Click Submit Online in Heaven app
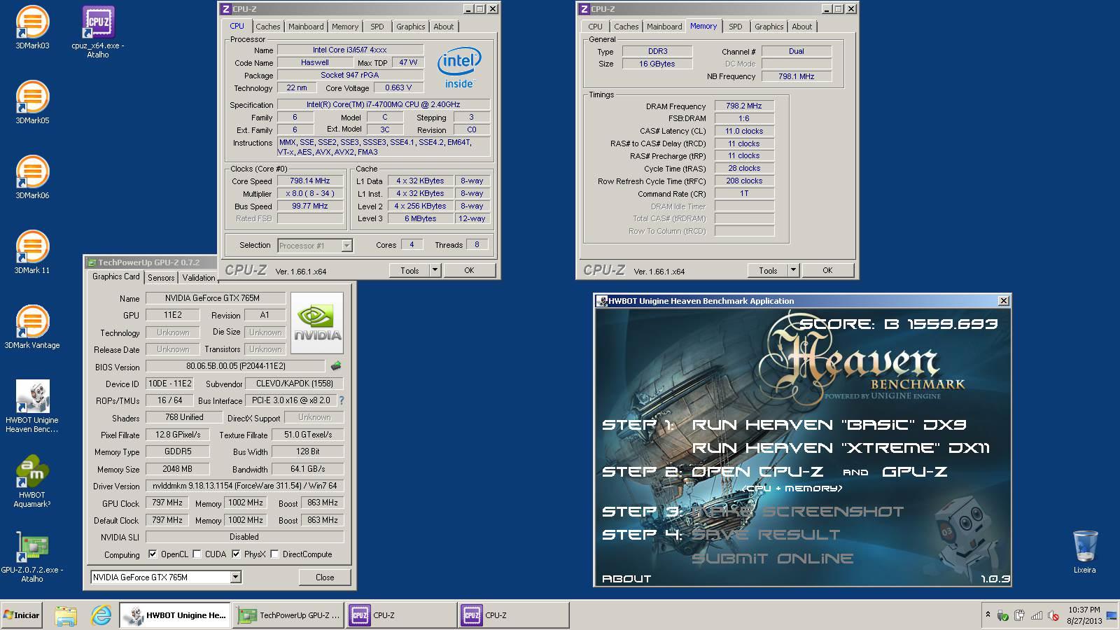The width and height of the screenshot is (1120, 630). 772,559
